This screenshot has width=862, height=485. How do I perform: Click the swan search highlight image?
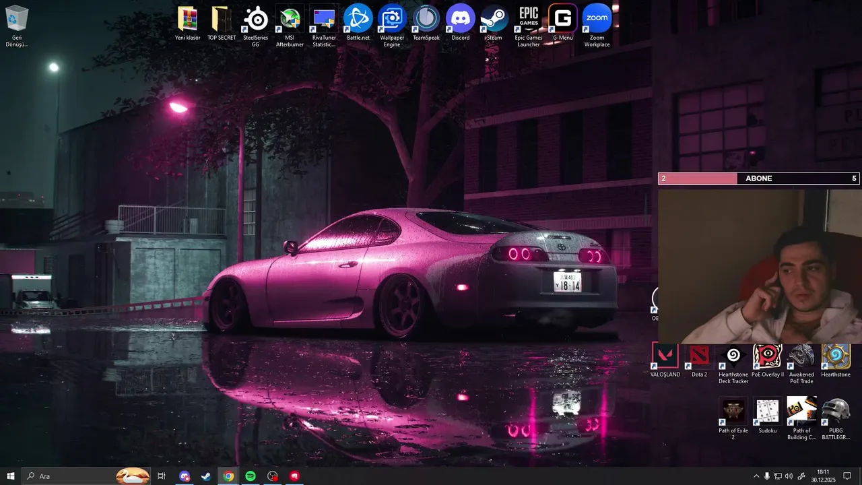pyautogui.click(x=133, y=476)
